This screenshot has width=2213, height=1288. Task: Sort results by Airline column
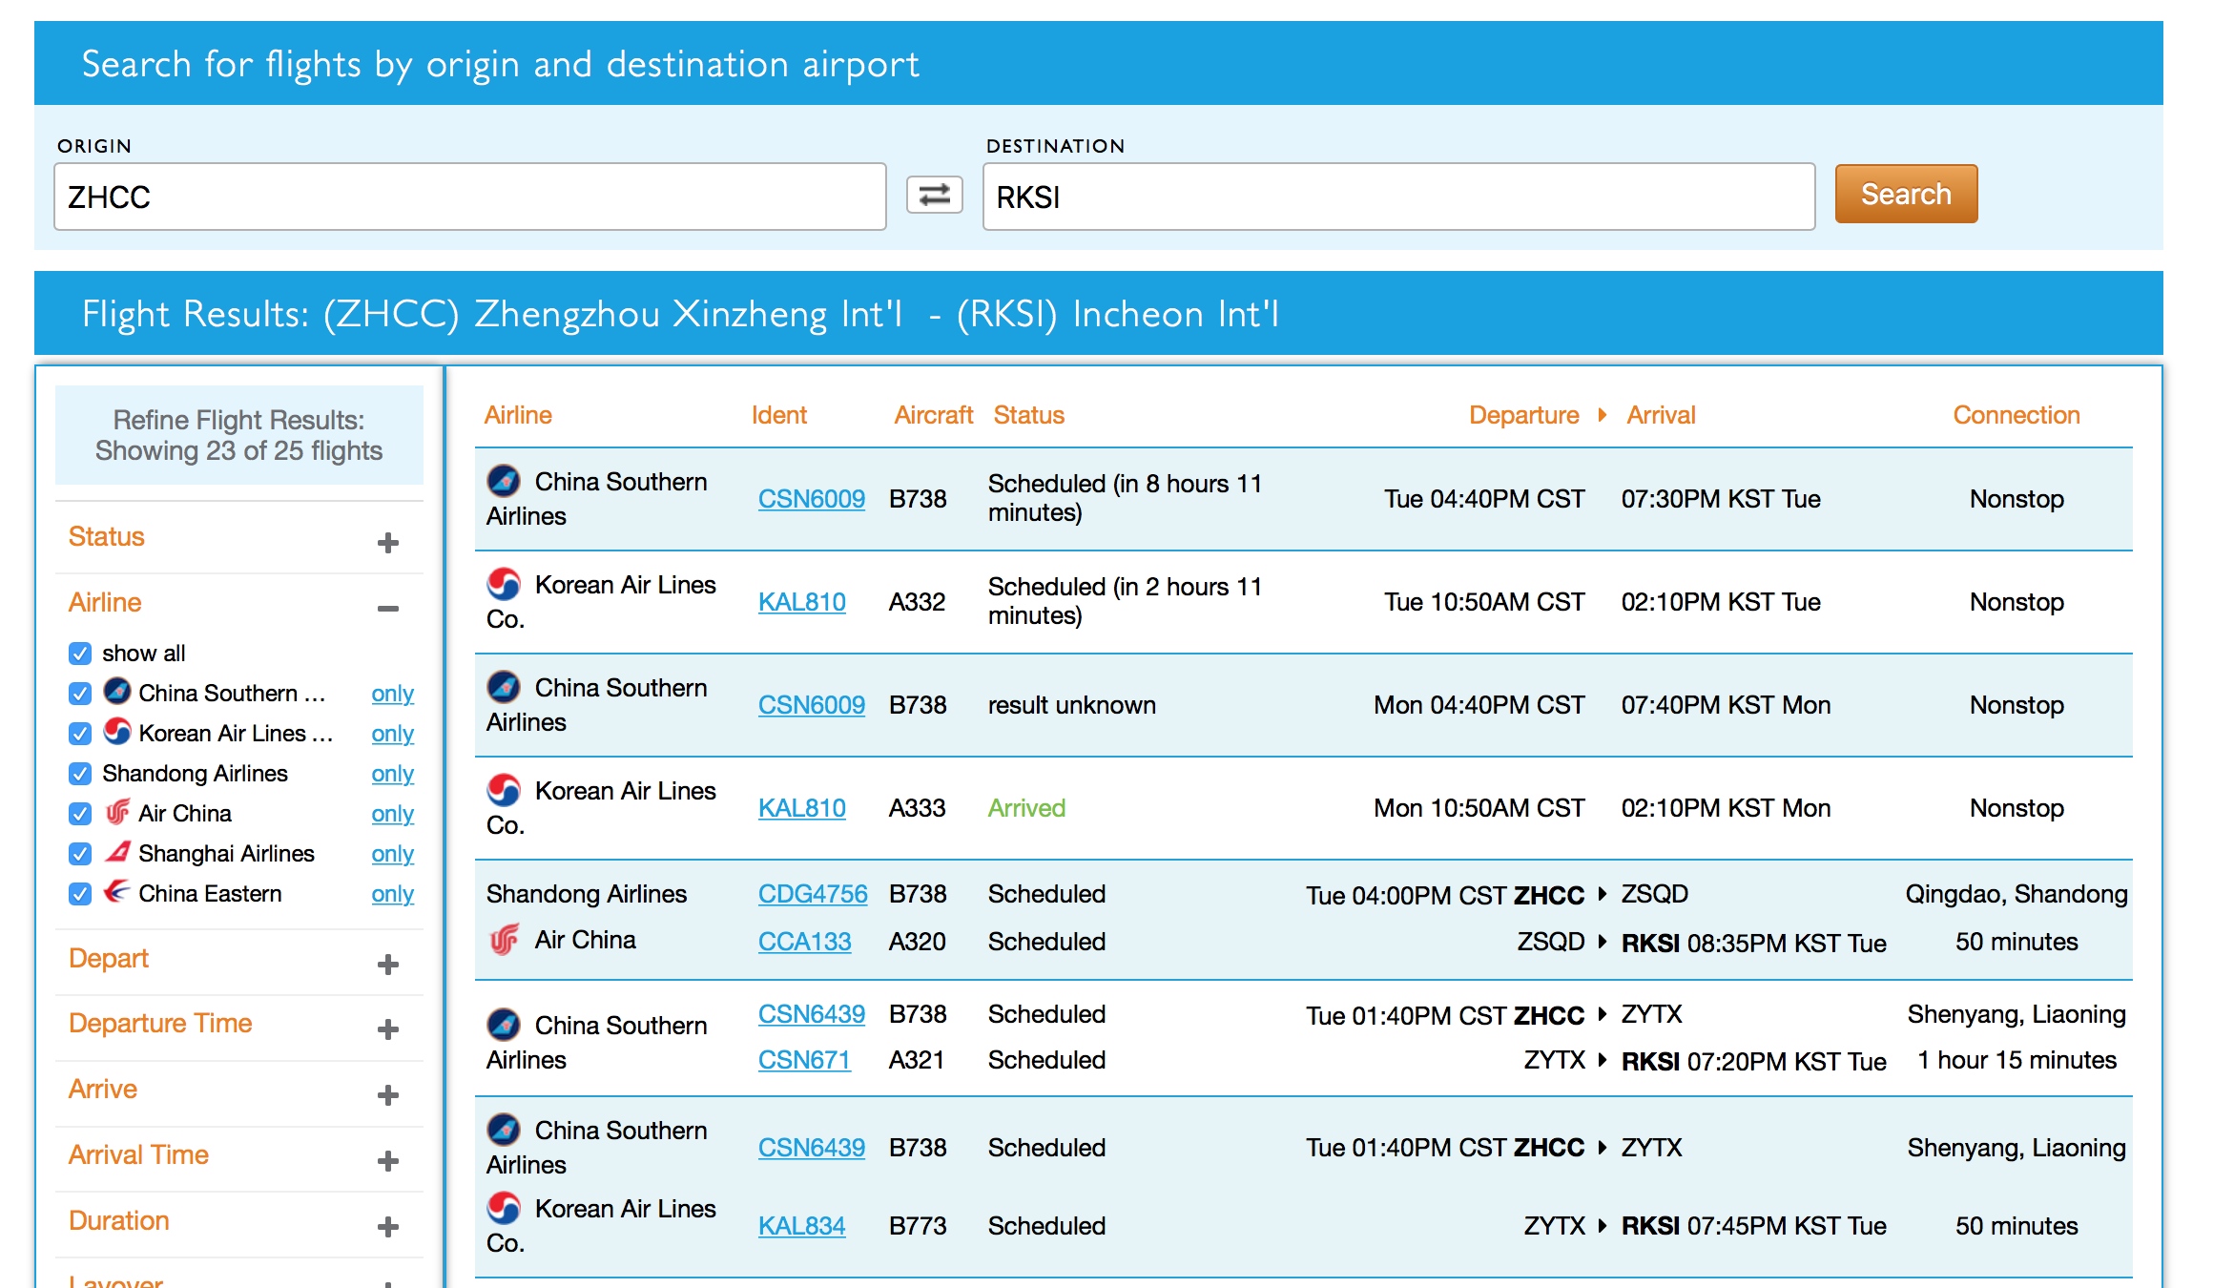tap(518, 415)
